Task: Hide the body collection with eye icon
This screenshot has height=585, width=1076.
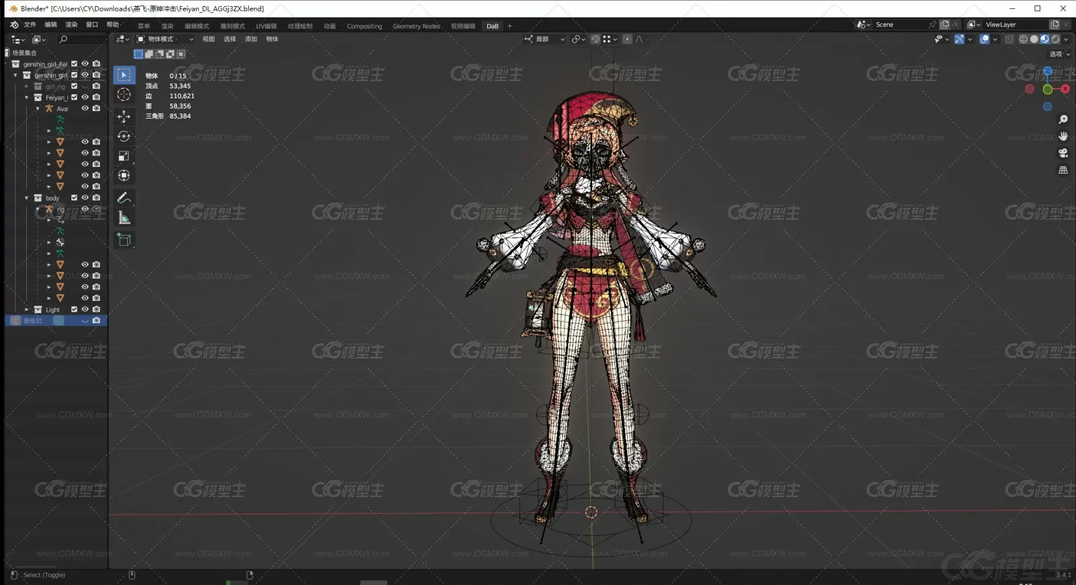Action: tap(85, 198)
